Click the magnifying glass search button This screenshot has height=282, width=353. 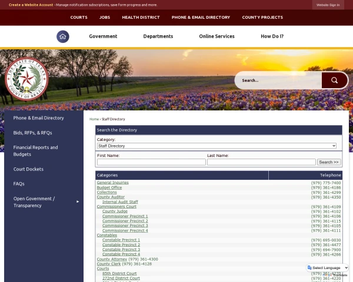tap(334, 80)
